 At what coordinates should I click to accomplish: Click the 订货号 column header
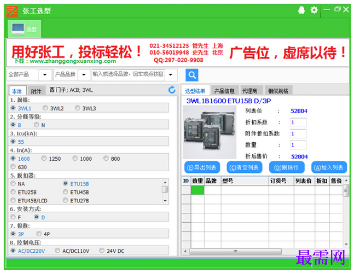[x=281, y=181]
